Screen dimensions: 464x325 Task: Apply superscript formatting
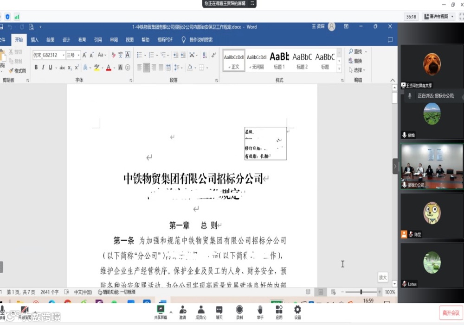77,68
